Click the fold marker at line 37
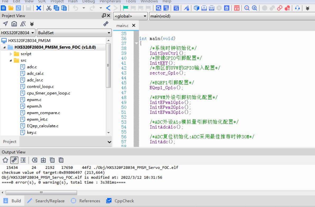315x207 pixels. coord(136,43)
